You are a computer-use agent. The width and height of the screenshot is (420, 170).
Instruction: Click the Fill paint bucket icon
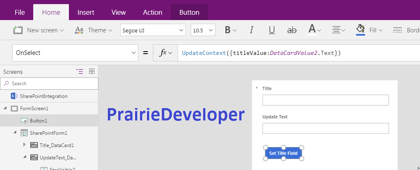click(x=361, y=29)
